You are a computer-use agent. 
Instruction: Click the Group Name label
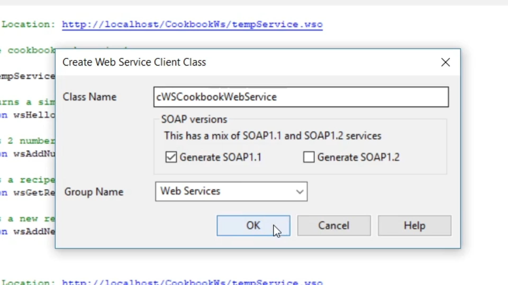click(x=94, y=192)
